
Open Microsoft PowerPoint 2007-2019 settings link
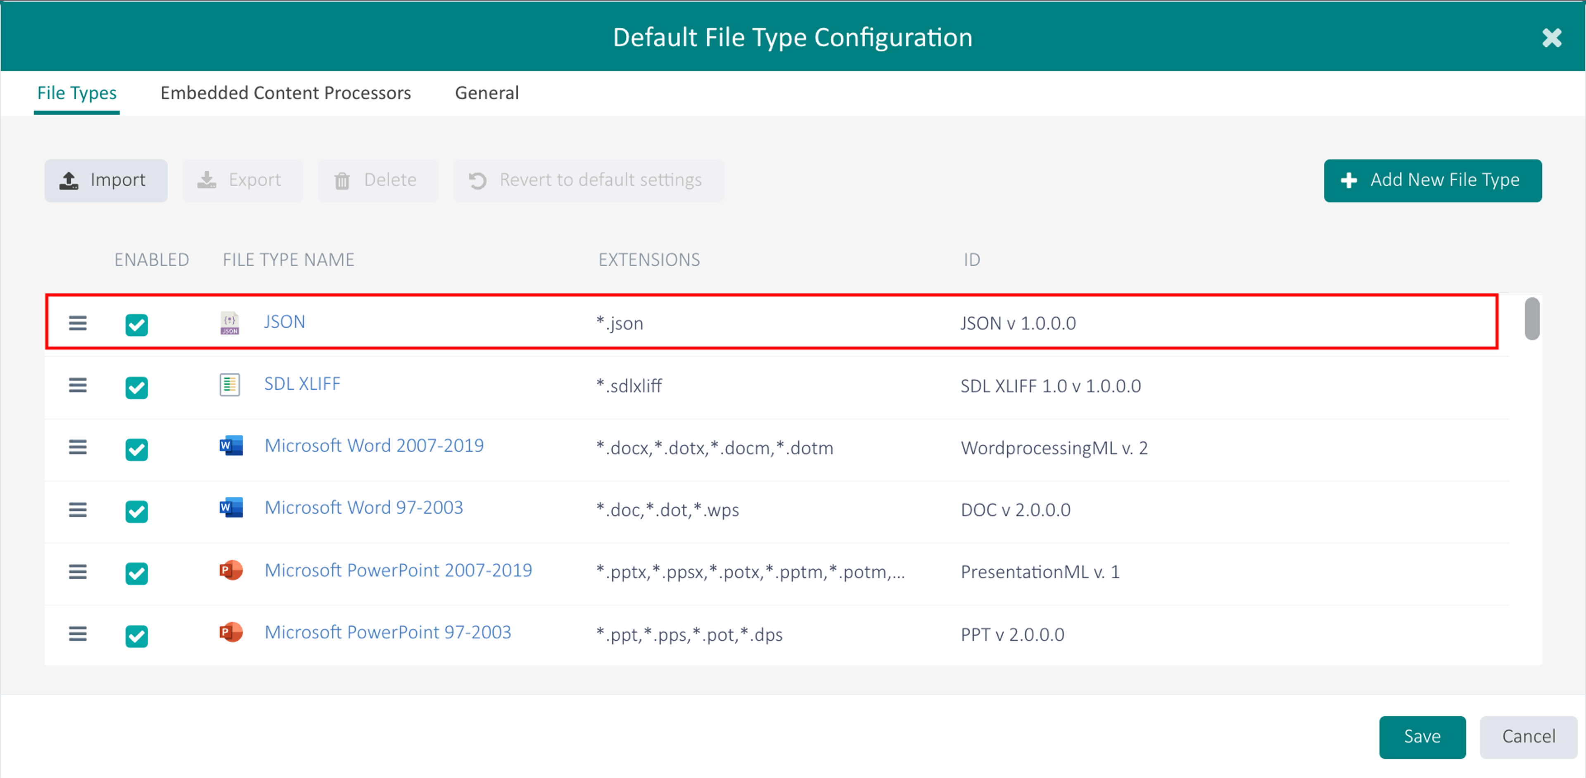click(398, 571)
